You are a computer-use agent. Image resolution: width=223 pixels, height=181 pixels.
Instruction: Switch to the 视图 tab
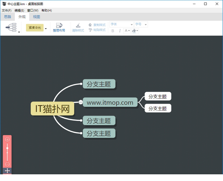[x=36, y=17]
